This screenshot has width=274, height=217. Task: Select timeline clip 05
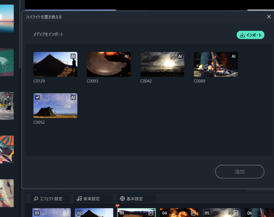click(x=222, y=213)
